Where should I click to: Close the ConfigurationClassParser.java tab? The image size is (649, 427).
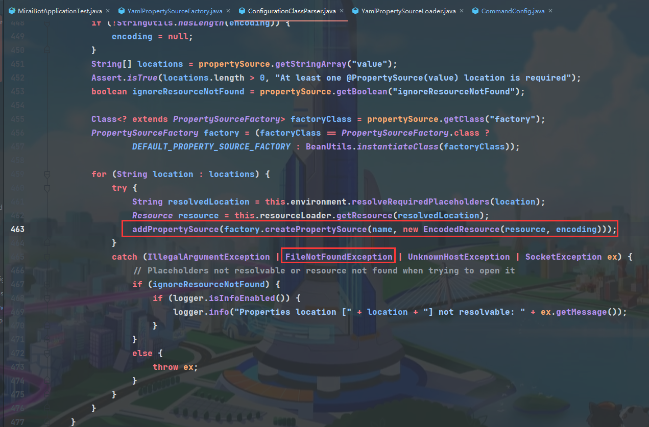pyautogui.click(x=341, y=11)
